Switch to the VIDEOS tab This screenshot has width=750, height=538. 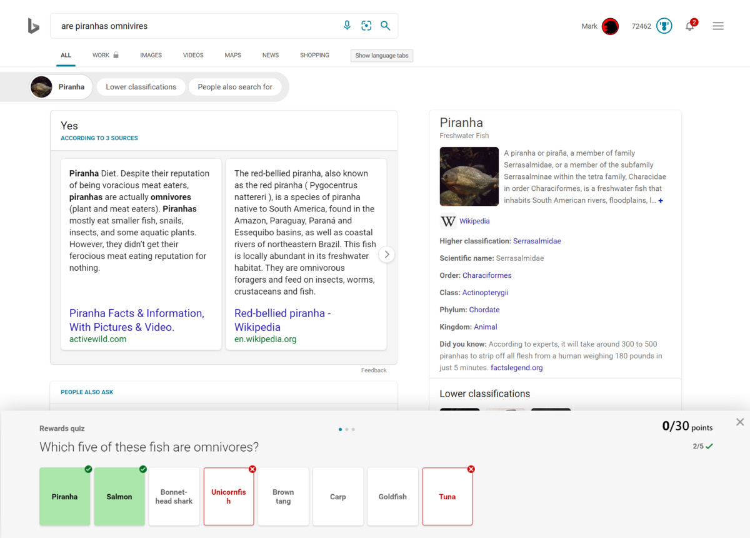click(193, 55)
